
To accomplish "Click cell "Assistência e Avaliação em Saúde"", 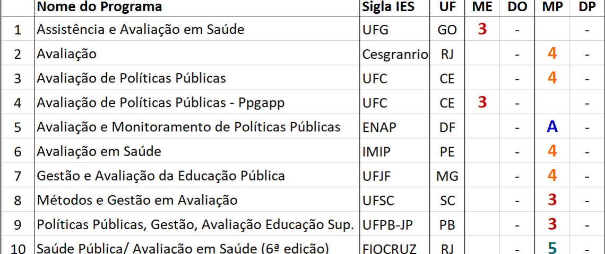I will 197,29.
